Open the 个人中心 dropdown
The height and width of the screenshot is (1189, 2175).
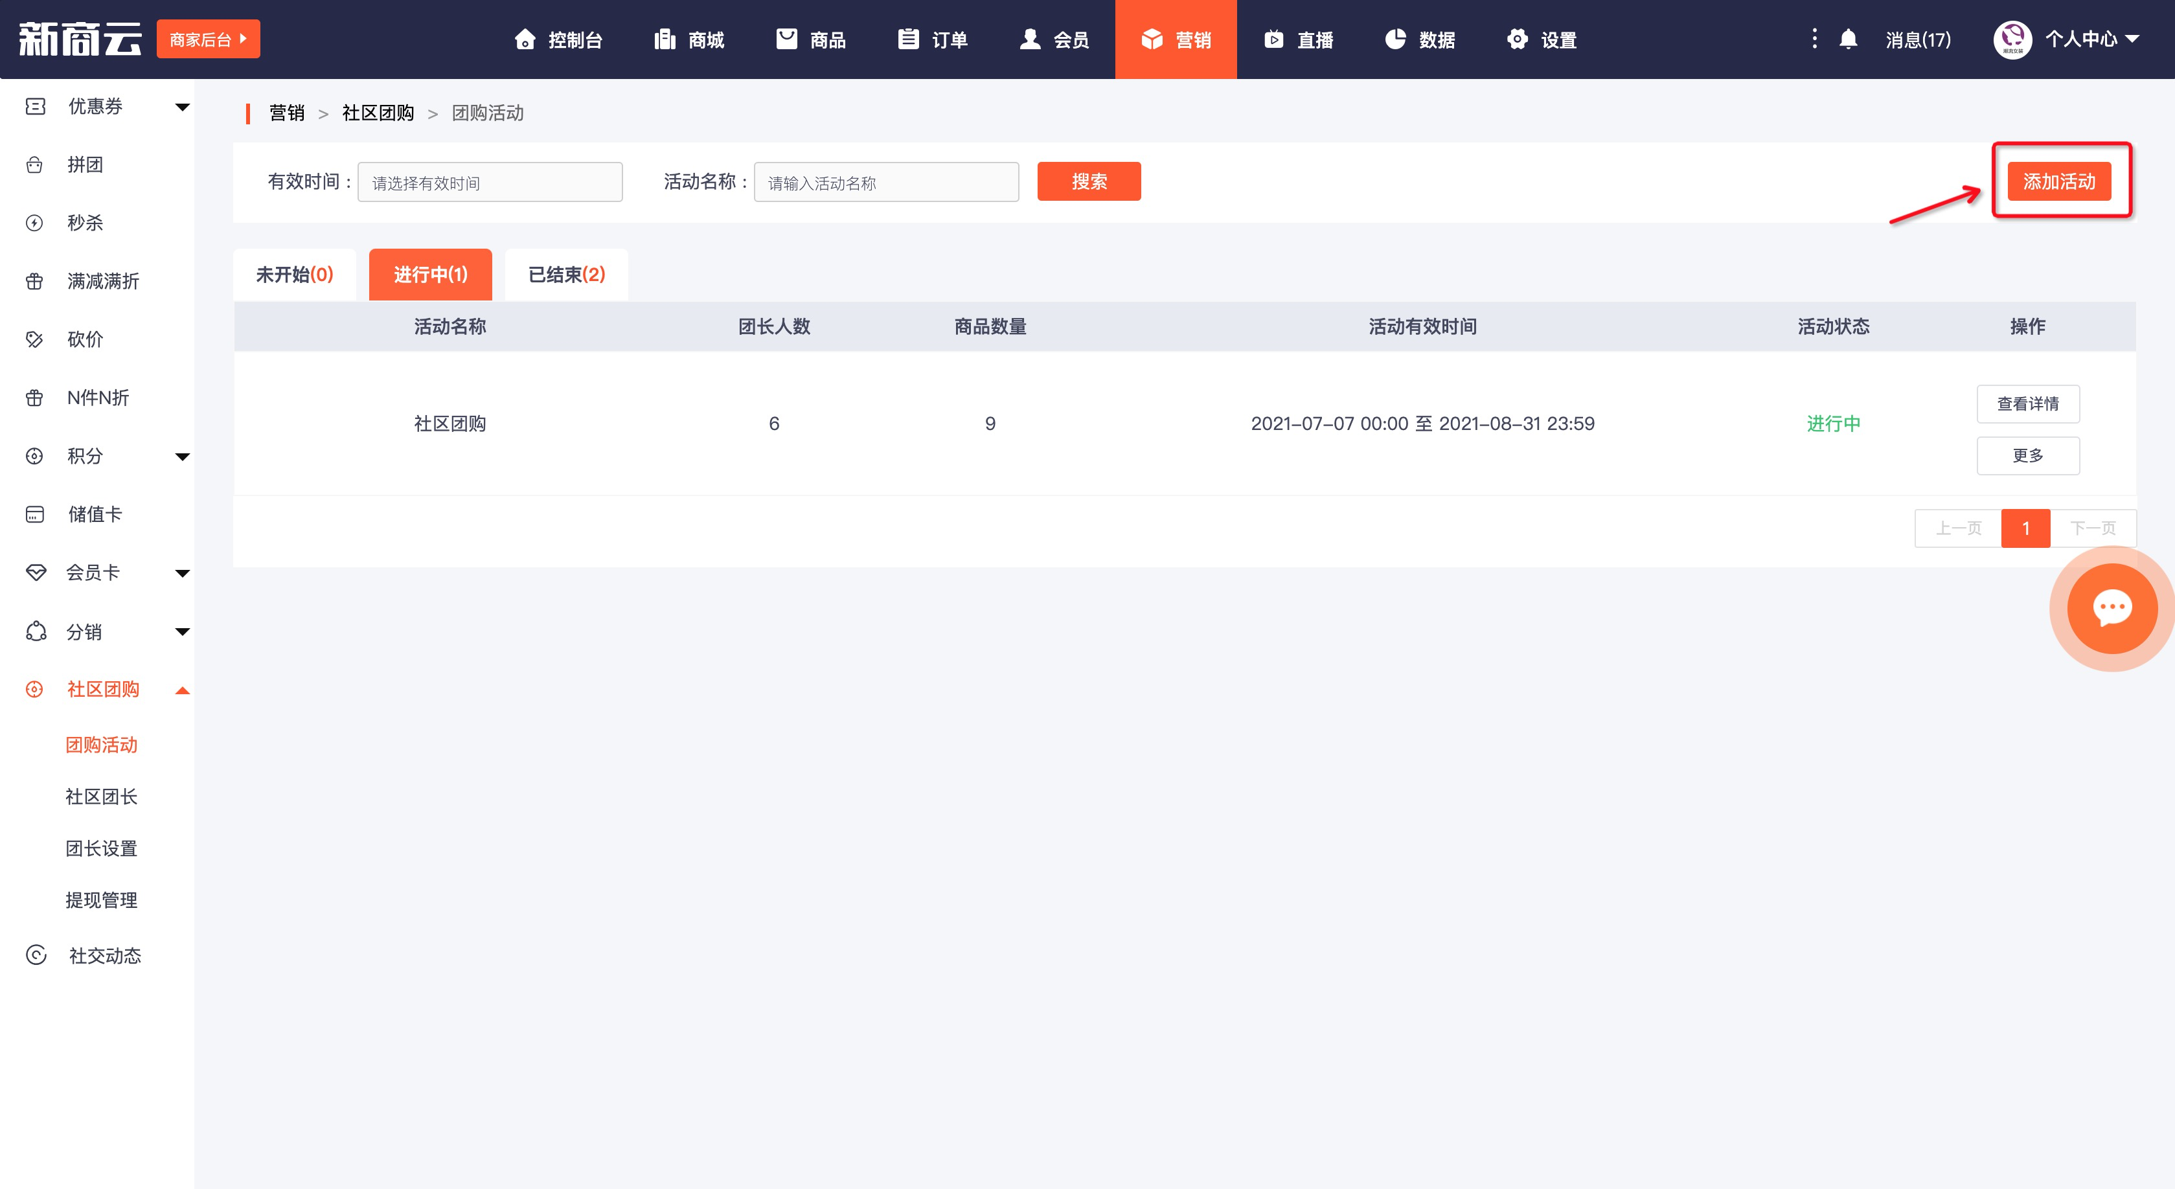point(2092,39)
